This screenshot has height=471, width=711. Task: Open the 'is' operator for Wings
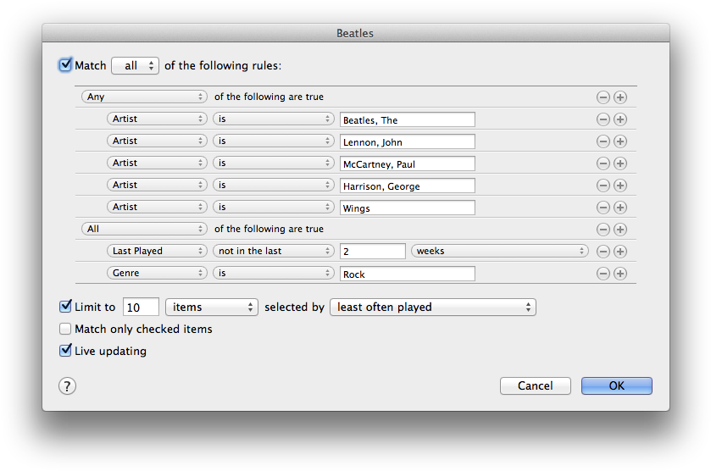pyautogui.click(x=274, y=207)
